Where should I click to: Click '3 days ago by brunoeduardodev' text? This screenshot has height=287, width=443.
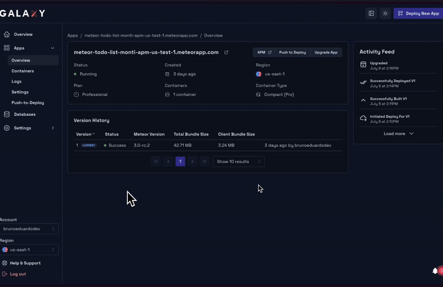298,145
